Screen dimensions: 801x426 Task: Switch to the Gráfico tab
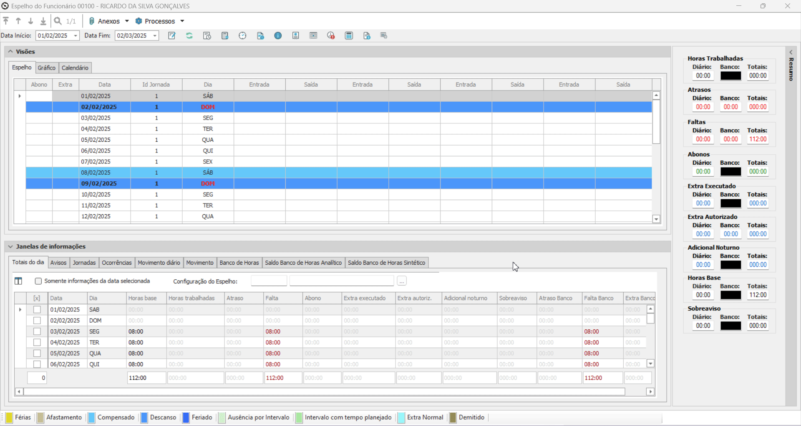pyautogui.click(x=46, y=68)
